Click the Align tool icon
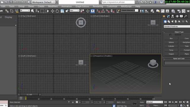The height and width of the screenshot is (107, 190). [x=146, y=11]
